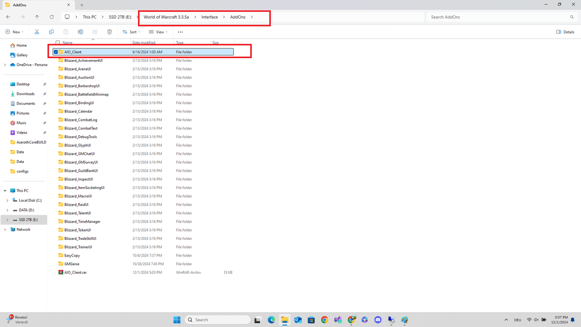Image resolution: width=581 pixels, height=327 pixels.
Task: Open Google Chrome from taskbar
Action: point(325,320)
